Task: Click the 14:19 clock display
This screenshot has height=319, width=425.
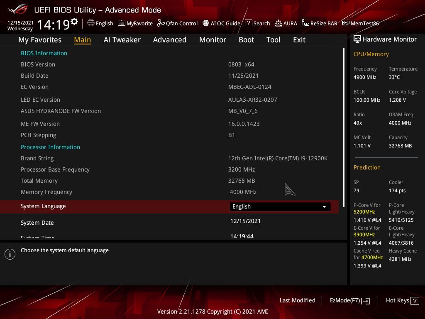Action: pyautogui.click(x=54, y=25)
